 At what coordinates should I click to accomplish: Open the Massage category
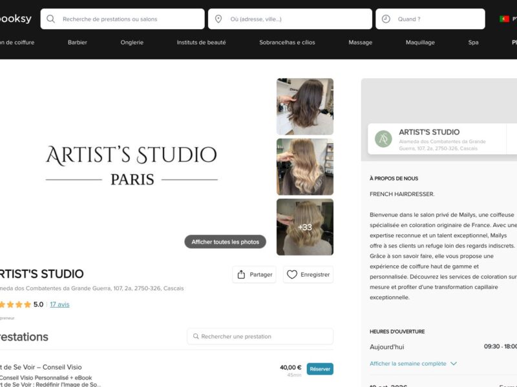[x=360, y=43]
